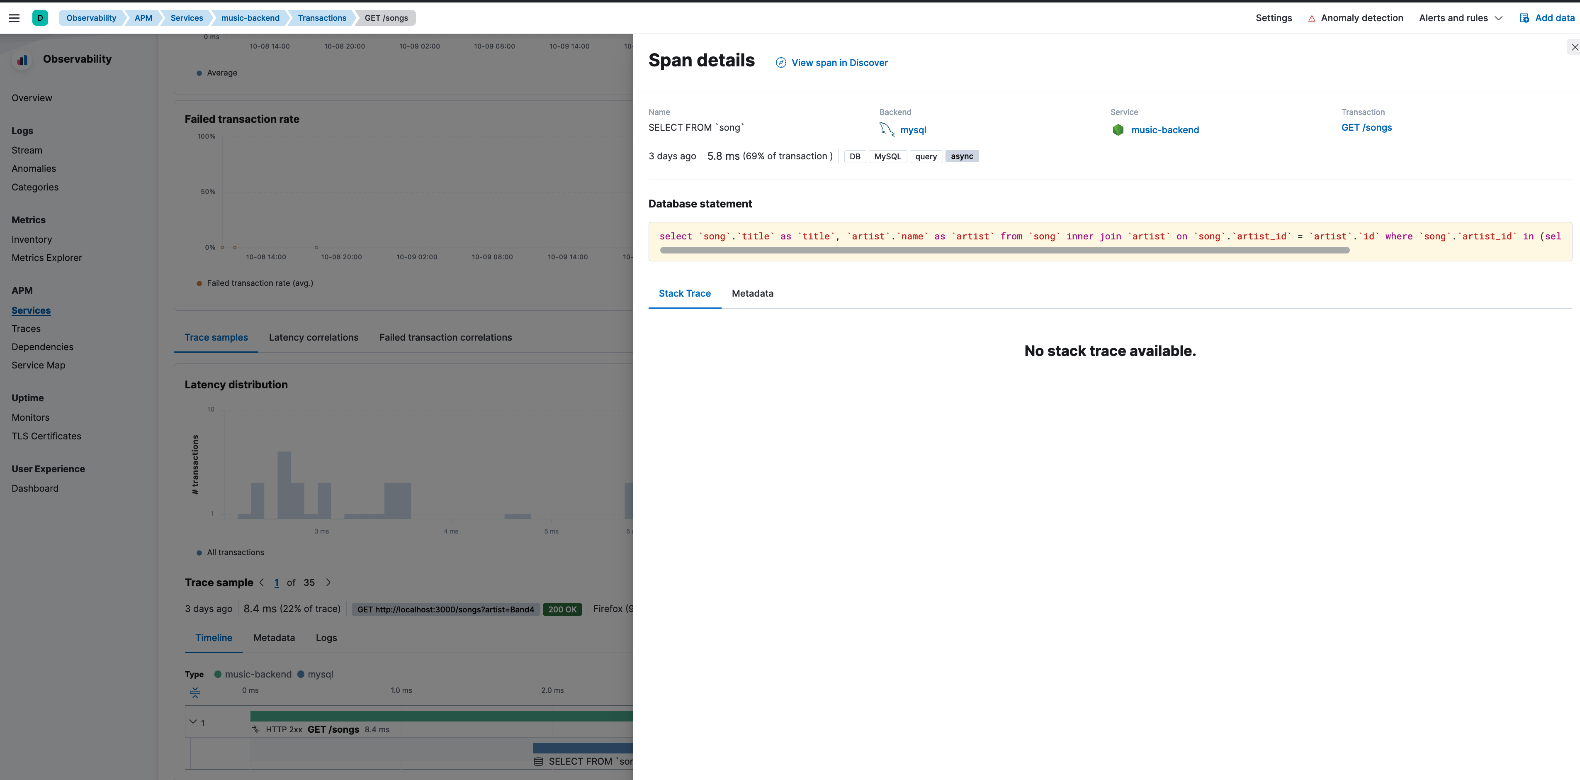This screenshot has width=1580, height=780.
Task: Switch to the span Metadata tab
Action: click(752, 293)
